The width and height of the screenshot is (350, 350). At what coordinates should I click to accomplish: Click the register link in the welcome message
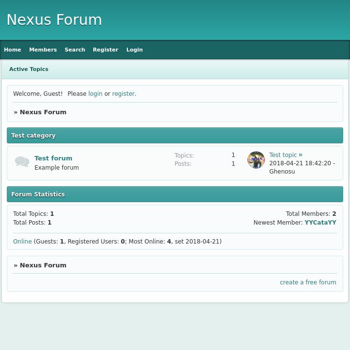point(123,94)
